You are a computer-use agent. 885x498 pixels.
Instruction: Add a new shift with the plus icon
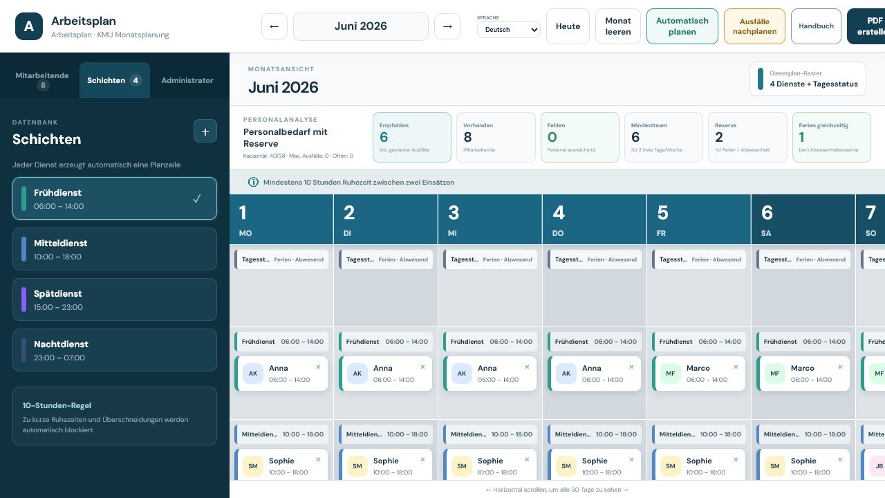(x=205, y=131)
